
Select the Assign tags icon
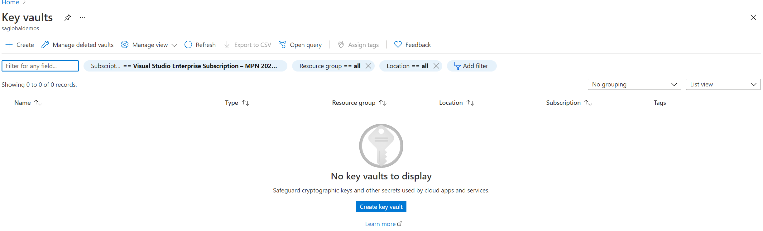tap(341, 44)
